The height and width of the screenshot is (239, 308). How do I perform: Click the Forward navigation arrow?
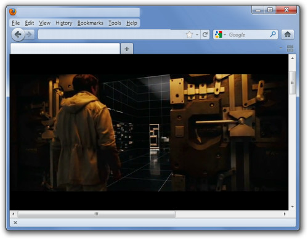pyautogui.click(x=30, y=34)
